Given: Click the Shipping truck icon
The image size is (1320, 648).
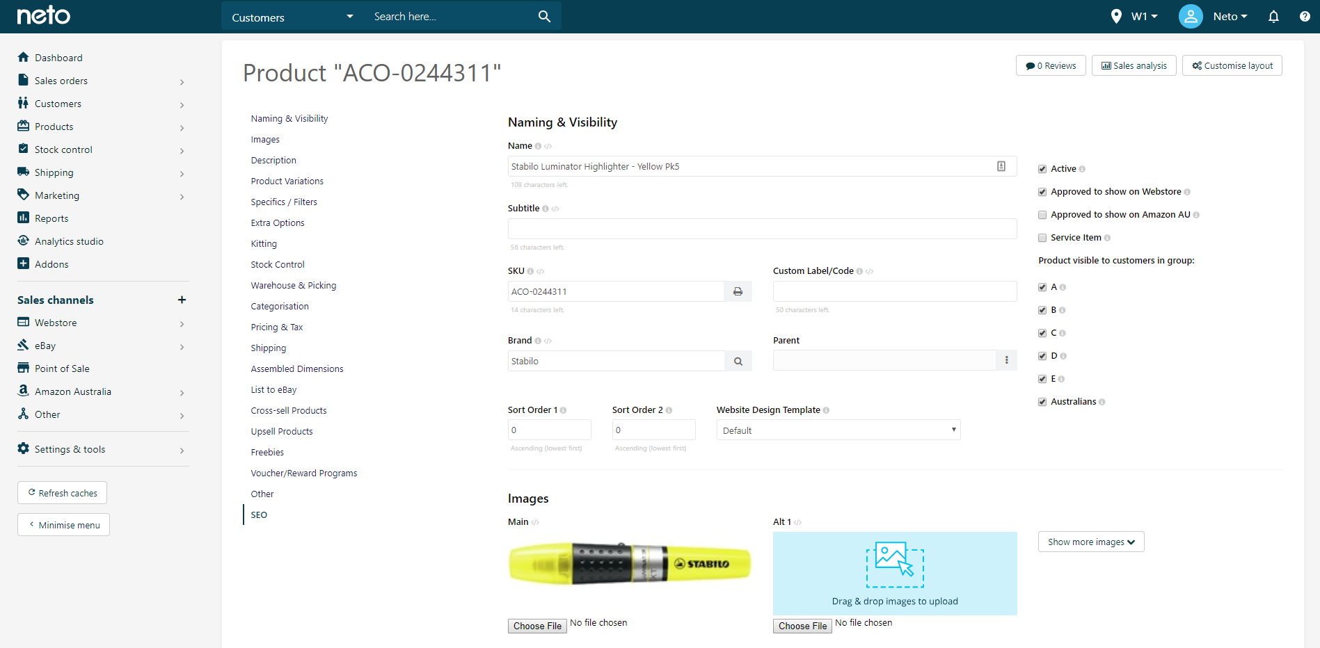Looking at the screenshot, I should (x=23, y=172).
